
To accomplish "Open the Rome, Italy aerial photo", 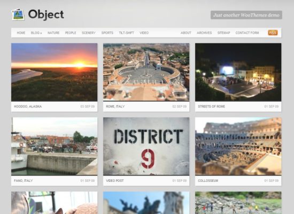I will point(146,72).
